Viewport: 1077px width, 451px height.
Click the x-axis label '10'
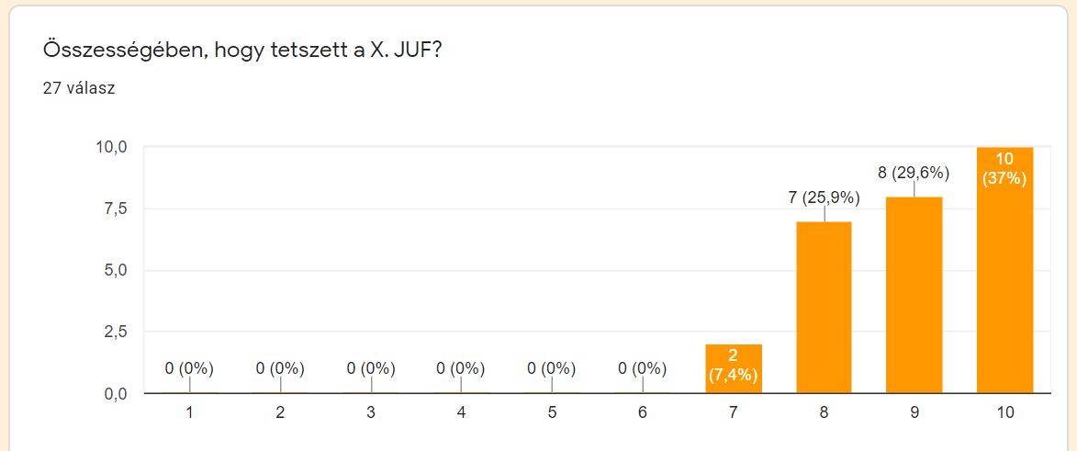click(1004, 413)
